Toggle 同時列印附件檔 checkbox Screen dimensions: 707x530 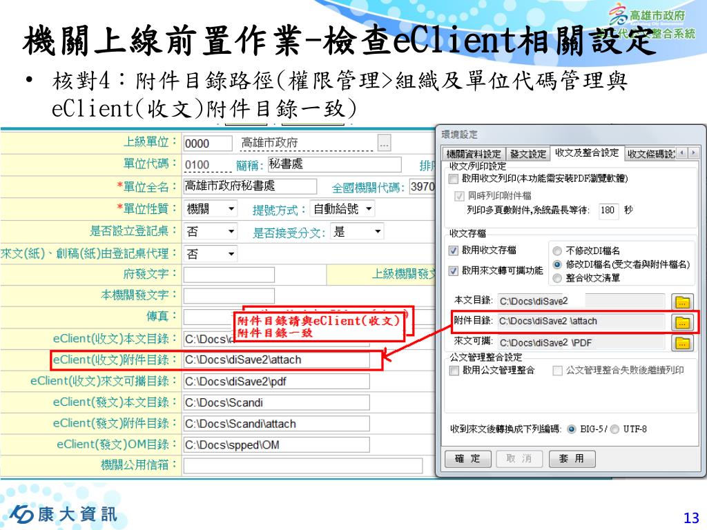pyautogui.click(x=459, y=196)
